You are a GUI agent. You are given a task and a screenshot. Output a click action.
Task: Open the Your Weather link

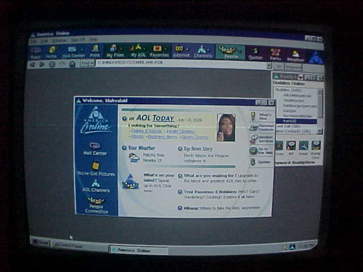142,148
